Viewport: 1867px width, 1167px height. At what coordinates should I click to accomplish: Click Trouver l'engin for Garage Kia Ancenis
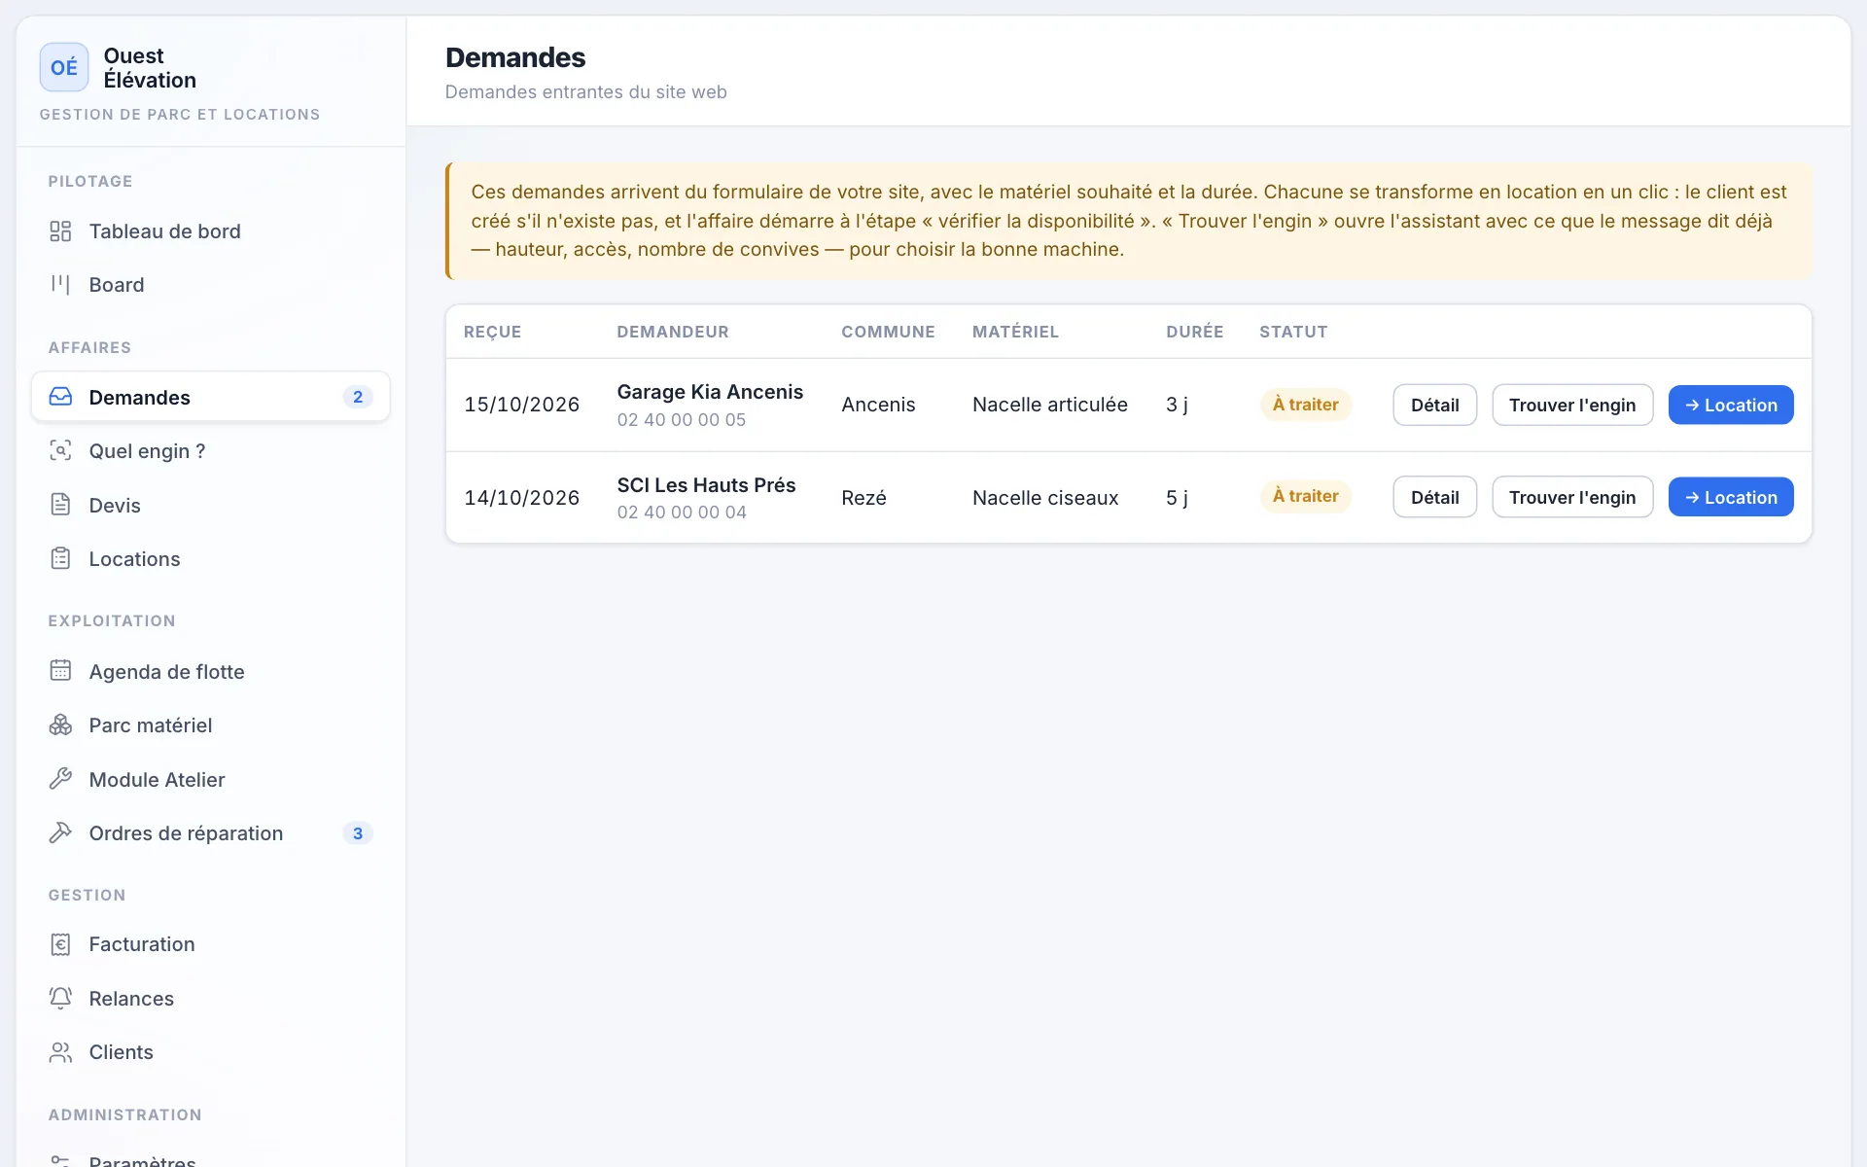[1572, 405]
